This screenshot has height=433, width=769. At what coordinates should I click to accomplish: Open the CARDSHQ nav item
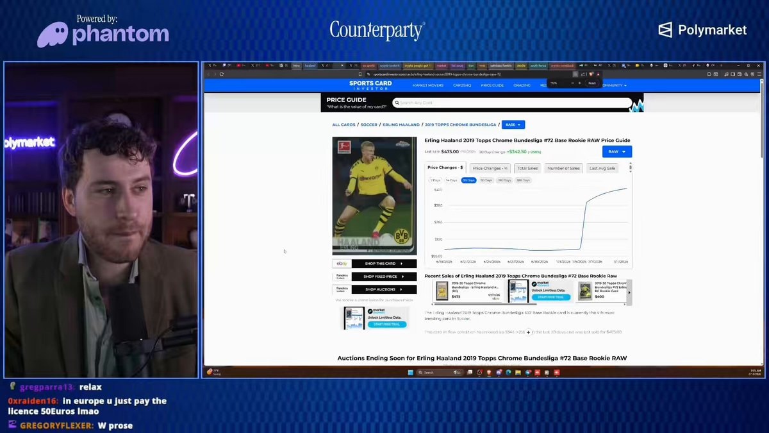(x=462, y=85)
